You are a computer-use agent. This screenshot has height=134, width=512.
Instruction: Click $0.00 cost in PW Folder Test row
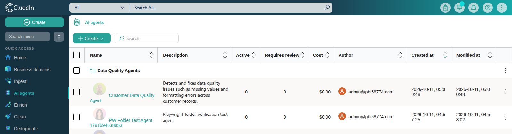coord(325,117)
